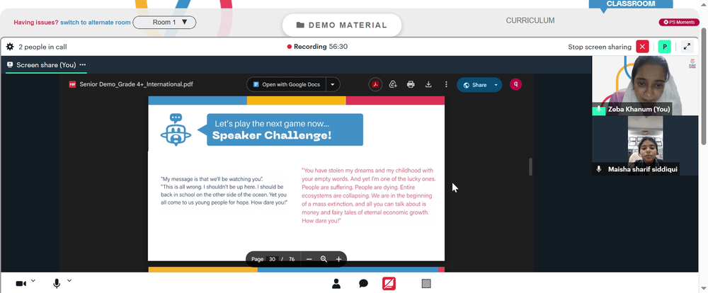The width and height of the screenshot is (708, 293).
Task: Click the gray grid square icon
Action: click(426, 284)
